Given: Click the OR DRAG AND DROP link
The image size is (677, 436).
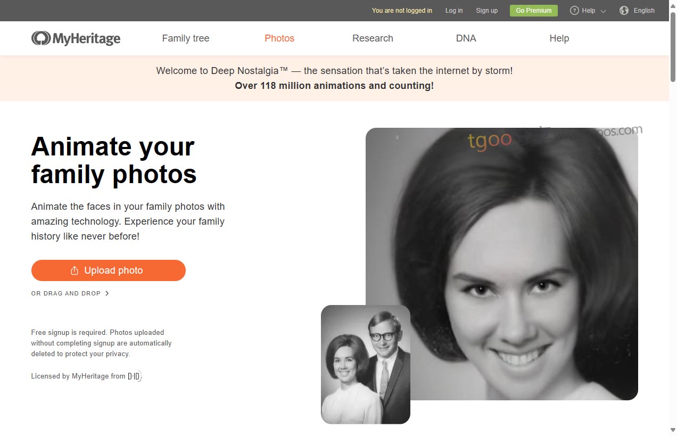Looking at the screenshot, I should (66, 293).
